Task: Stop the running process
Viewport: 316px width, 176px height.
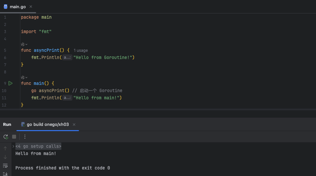Action: click(14, 137)
